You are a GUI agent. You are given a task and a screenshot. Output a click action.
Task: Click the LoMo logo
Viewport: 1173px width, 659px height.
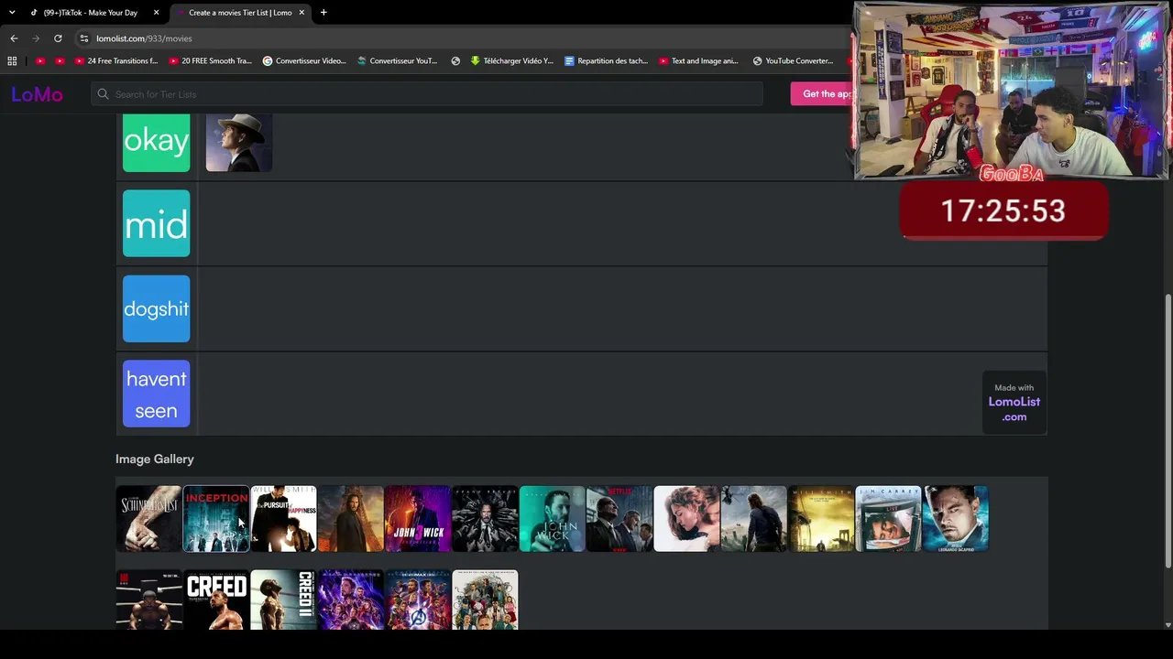coord(37,94)
